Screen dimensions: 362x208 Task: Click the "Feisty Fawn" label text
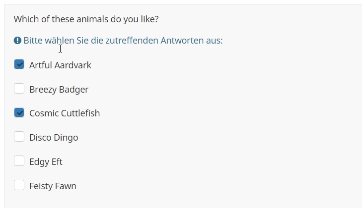[53, 186]
